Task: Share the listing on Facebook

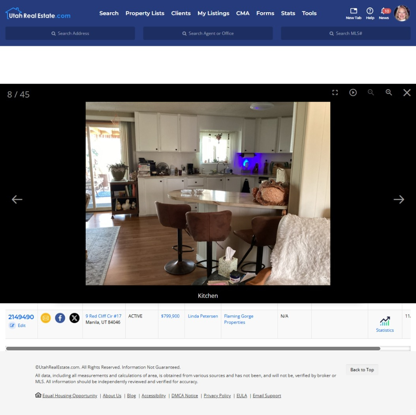Action: point(60,318)
